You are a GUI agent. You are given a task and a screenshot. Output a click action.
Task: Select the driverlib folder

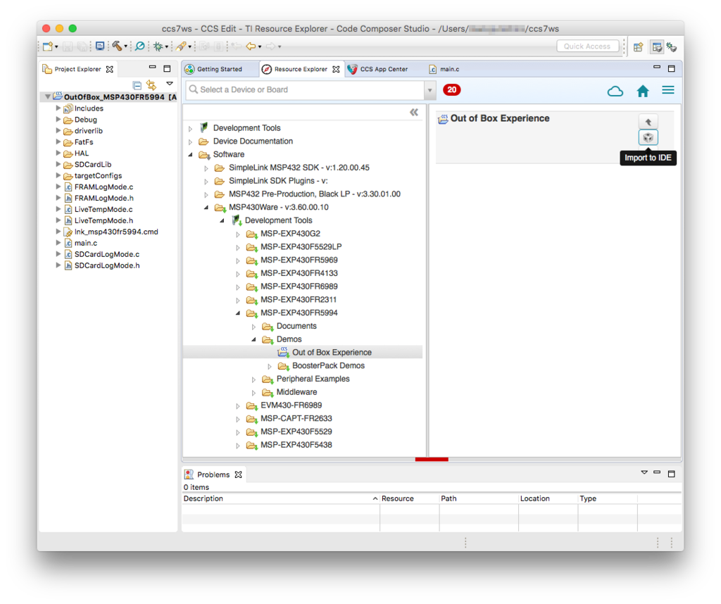click(x=88, y=130)
